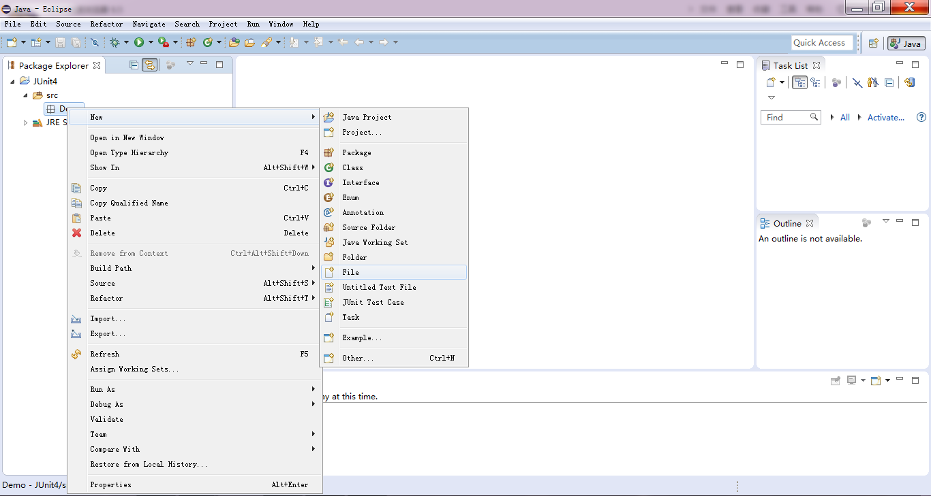The width and height of the screenshot is (931, 496).
Task: Select JUnit Test Case from submenu
Action: pyautogui.click(x=394, y=302)
